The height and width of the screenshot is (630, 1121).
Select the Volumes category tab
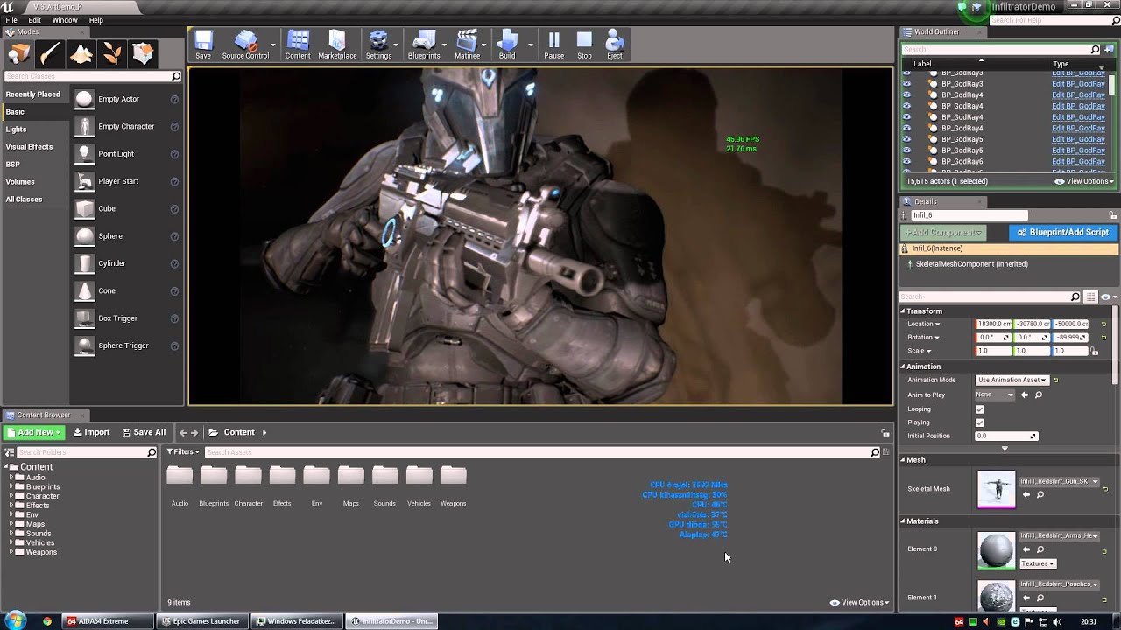(20, 182)
